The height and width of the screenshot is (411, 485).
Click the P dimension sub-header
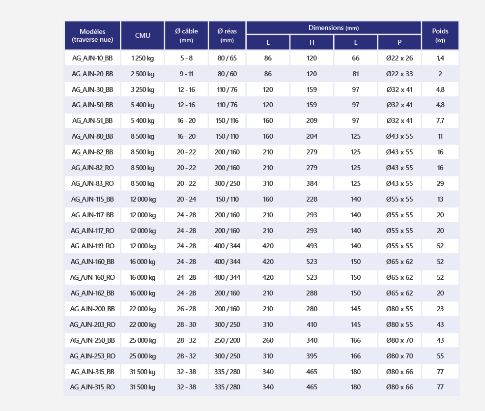coord(399,42)
